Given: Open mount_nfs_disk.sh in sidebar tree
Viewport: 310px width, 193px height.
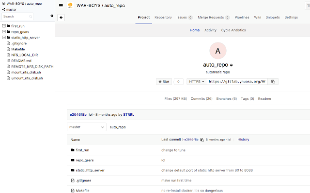Looking at the screenshot, I should point(26,72).
